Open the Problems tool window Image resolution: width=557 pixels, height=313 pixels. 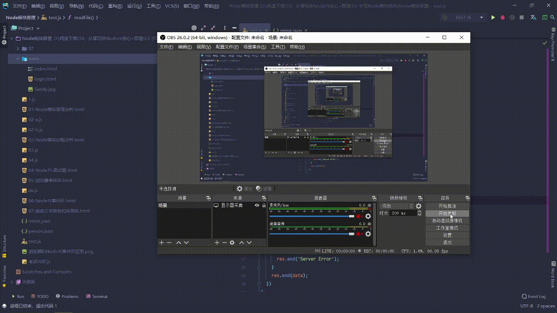[67, 296]
